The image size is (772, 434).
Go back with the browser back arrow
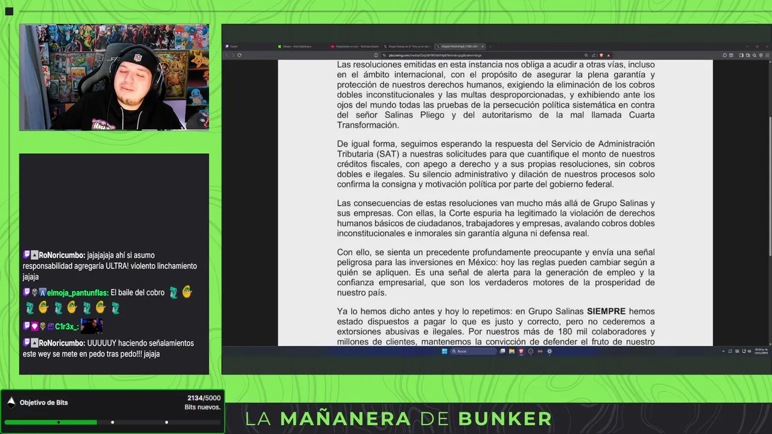point(227,55)
